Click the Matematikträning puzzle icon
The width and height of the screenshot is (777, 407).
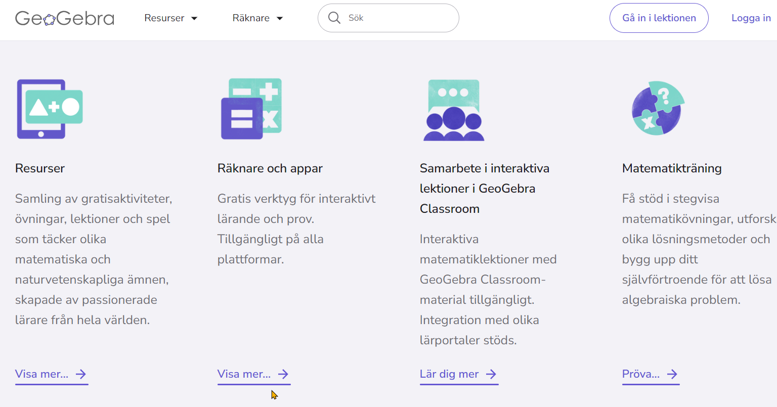658,108
